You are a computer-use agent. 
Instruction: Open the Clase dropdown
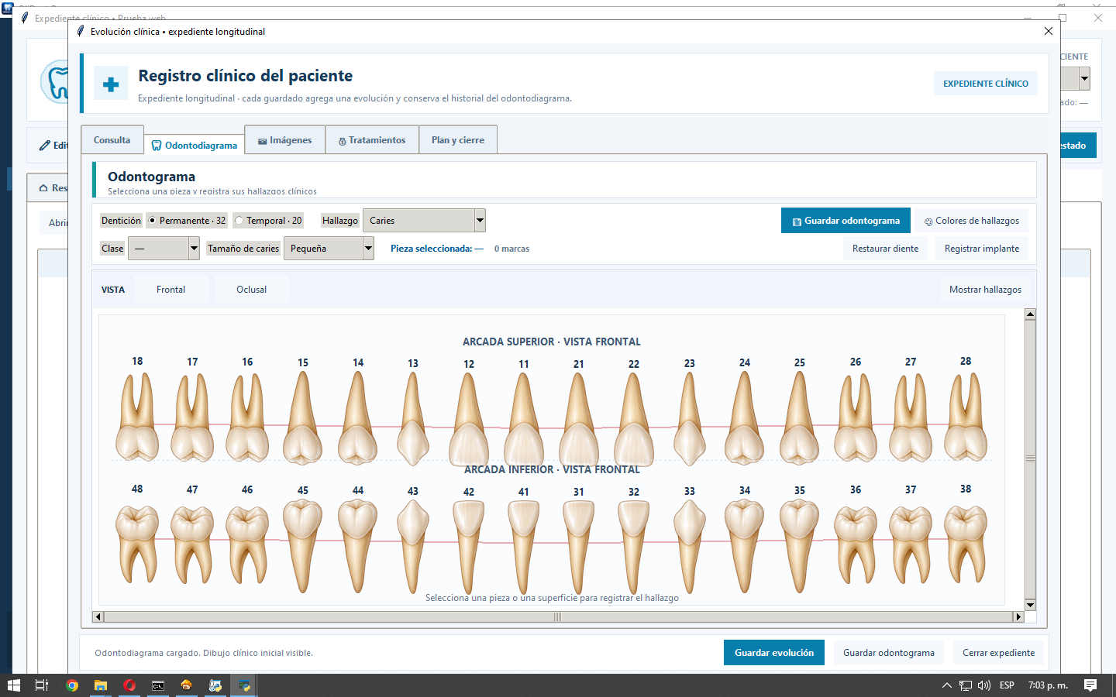click(x=164, y=249)
